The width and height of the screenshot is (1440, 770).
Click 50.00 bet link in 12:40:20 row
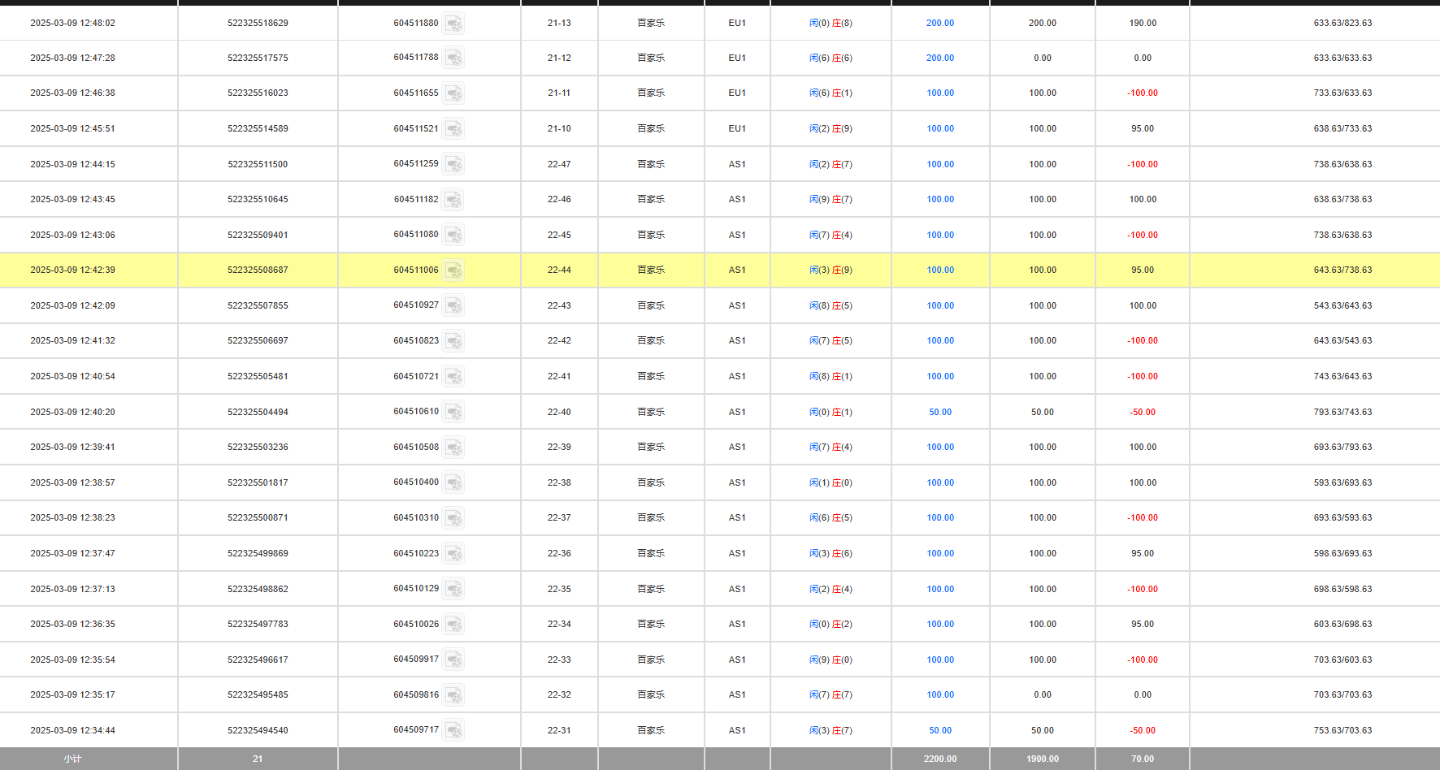940,413
